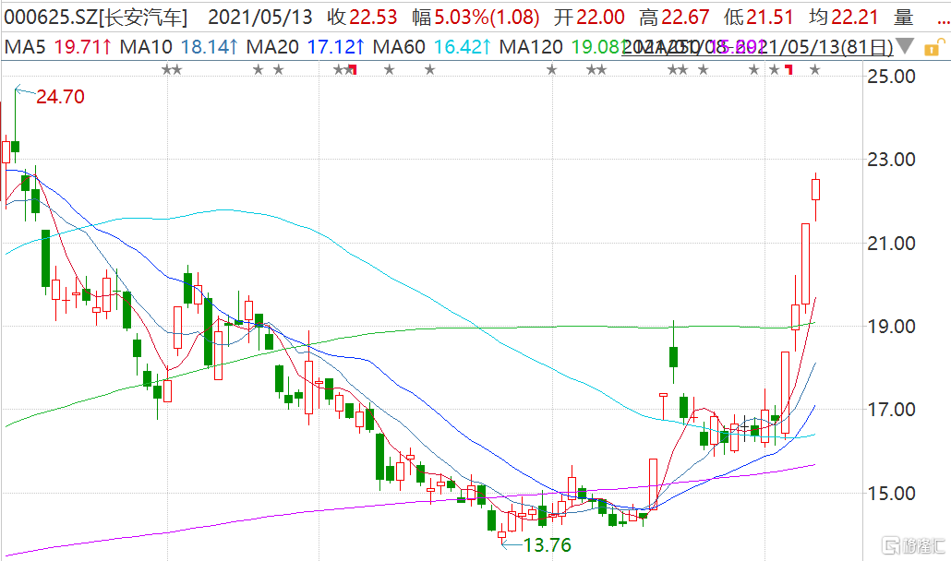
Task: Select the MA120 indicator label
Action: click(561, 47)
